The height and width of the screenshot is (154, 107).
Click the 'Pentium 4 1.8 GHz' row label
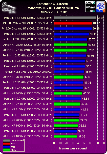tap(28, 131)
